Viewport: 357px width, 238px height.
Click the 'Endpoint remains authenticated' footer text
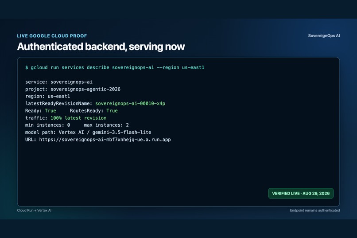tap(315, 211)
